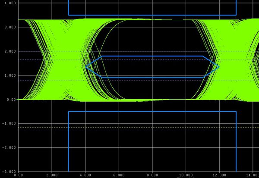Click the 2.000 label on the horizontal time axis
The image size is (259, 178).
pyautogui.click(x=52, y=175)
